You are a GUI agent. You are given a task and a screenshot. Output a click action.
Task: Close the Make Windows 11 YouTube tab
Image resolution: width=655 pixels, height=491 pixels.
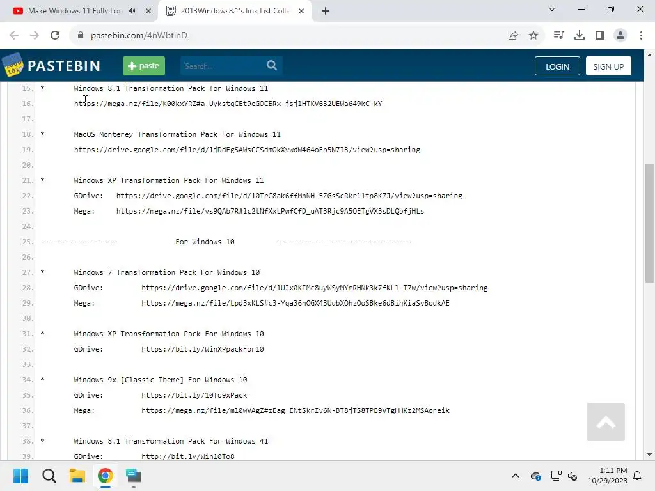(x=148, y=11)
